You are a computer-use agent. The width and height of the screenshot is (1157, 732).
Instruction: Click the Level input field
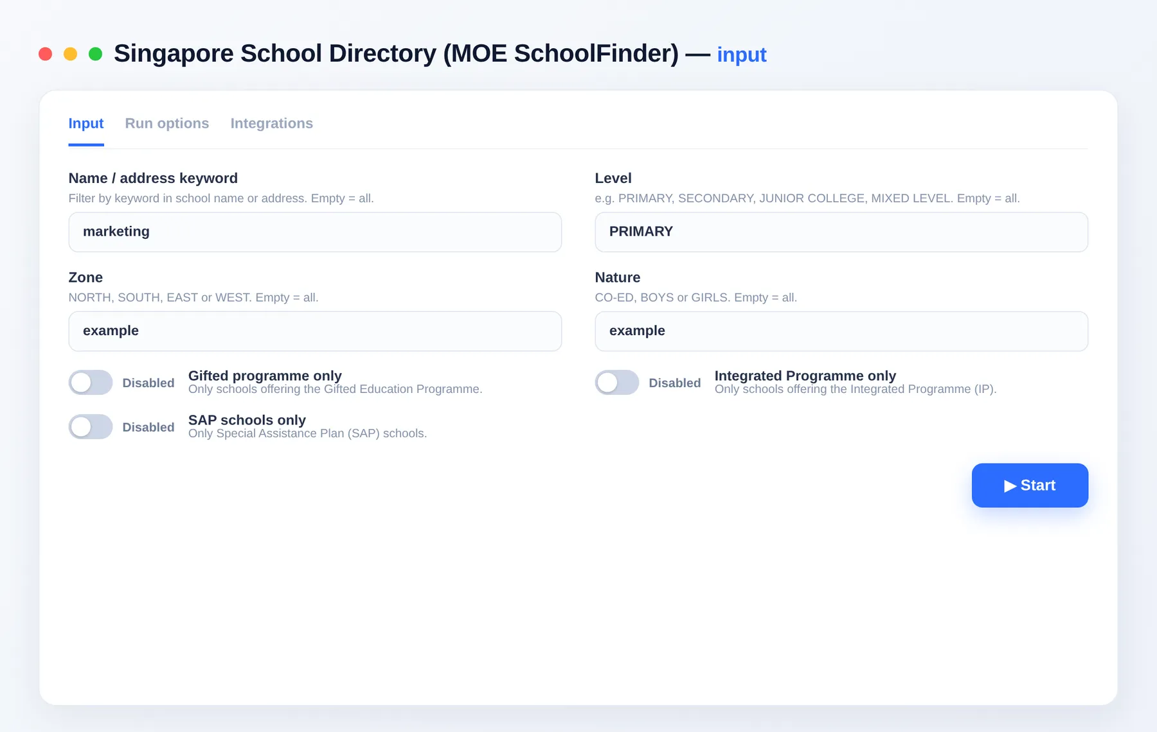tap(841, 232)
